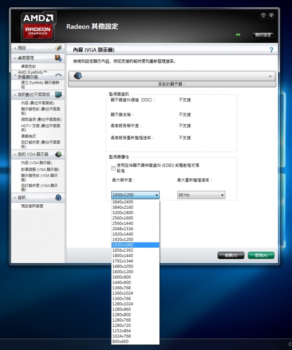Collapse the AMD Eyefinity 多重顯示器 section

coord(15,75)
